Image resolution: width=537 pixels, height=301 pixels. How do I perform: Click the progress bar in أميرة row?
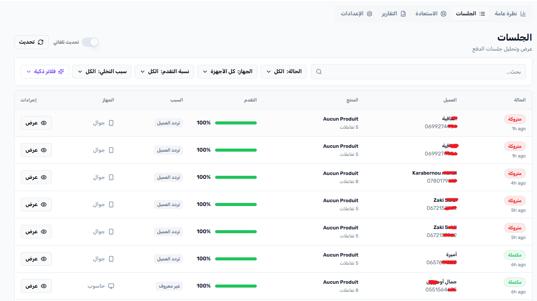[x=236, y=259]
